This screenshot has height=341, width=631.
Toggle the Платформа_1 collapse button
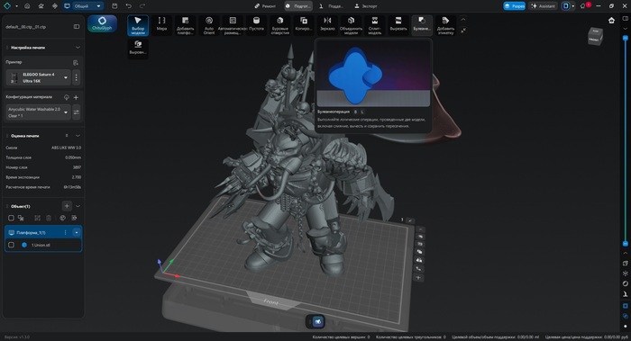[x=77, y=232]
